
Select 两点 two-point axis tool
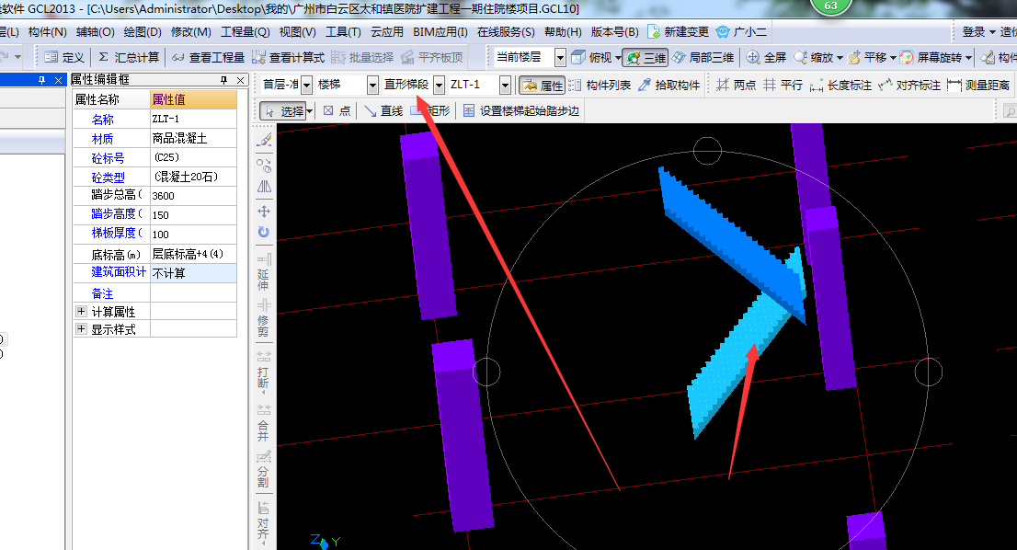pos(737,85)
